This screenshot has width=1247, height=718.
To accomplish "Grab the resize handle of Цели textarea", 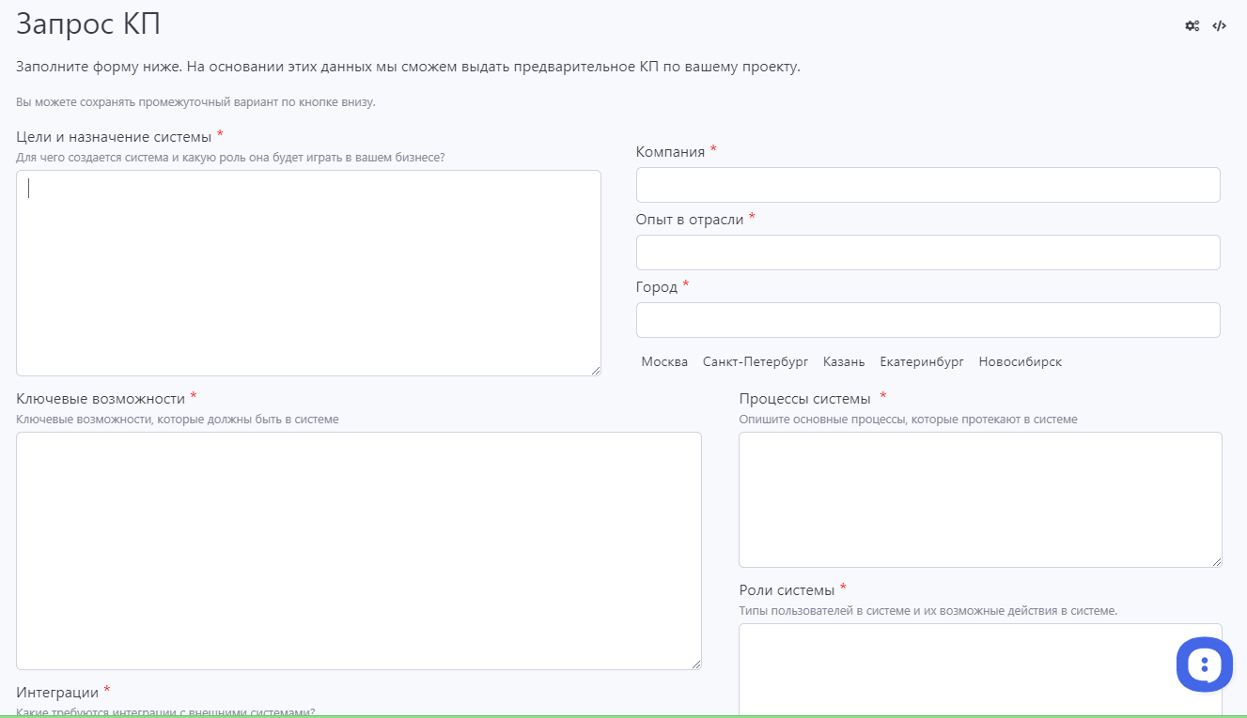I will 596,371.
